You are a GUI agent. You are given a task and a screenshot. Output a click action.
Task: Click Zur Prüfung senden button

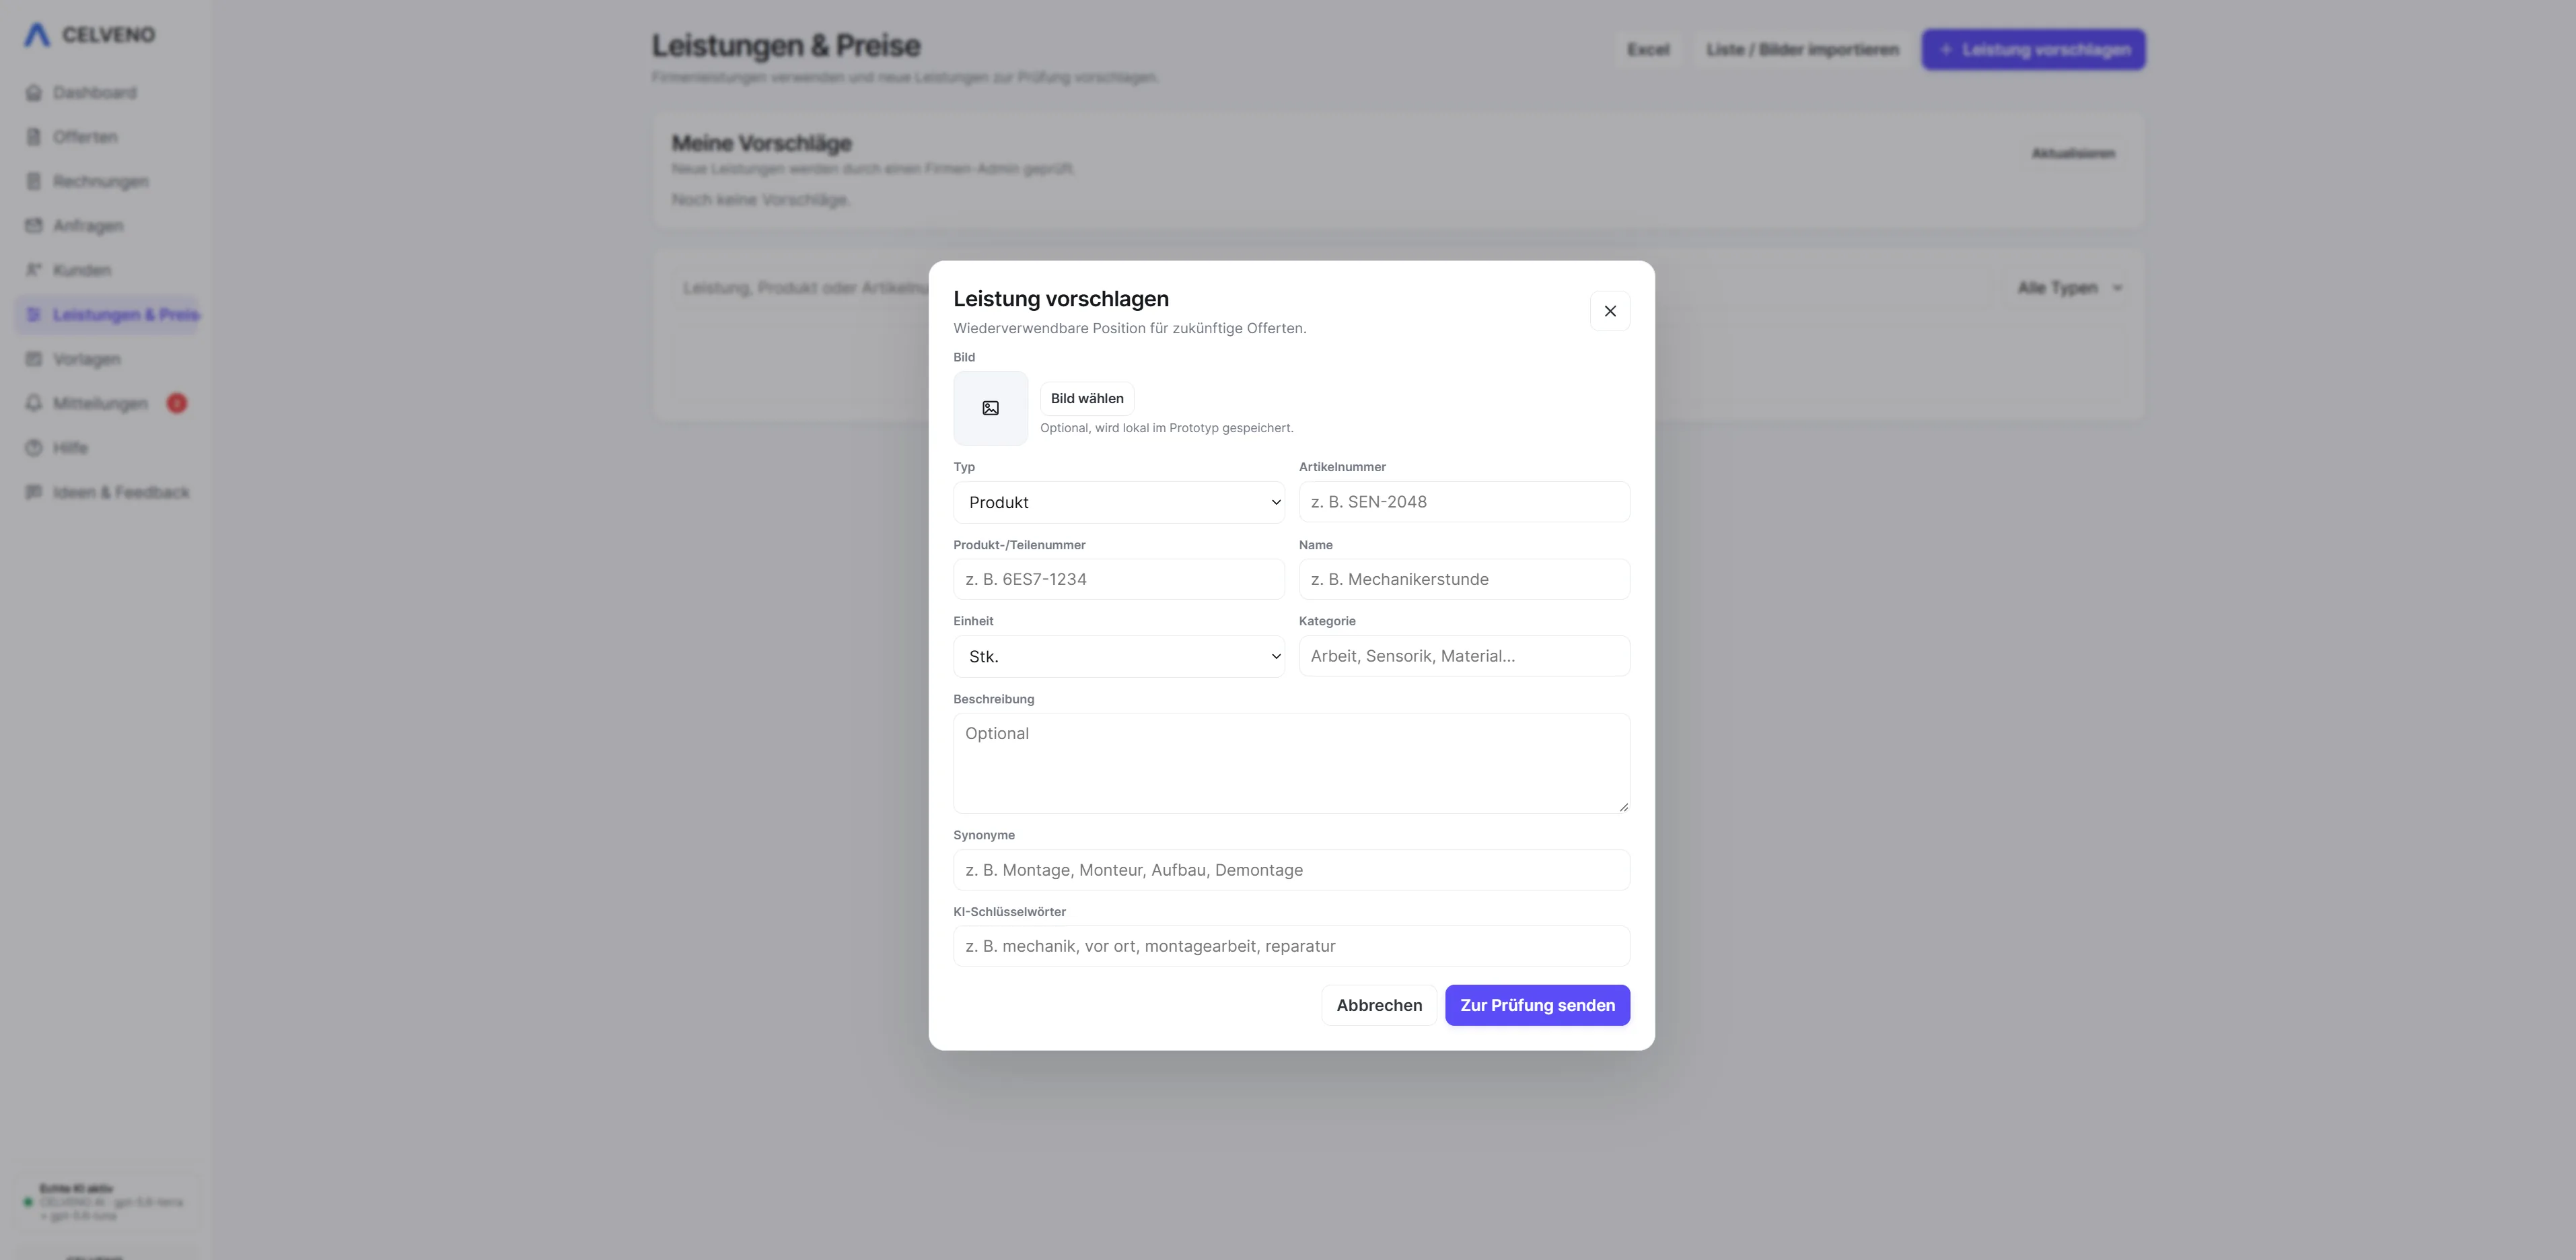pos(1537,1005)
